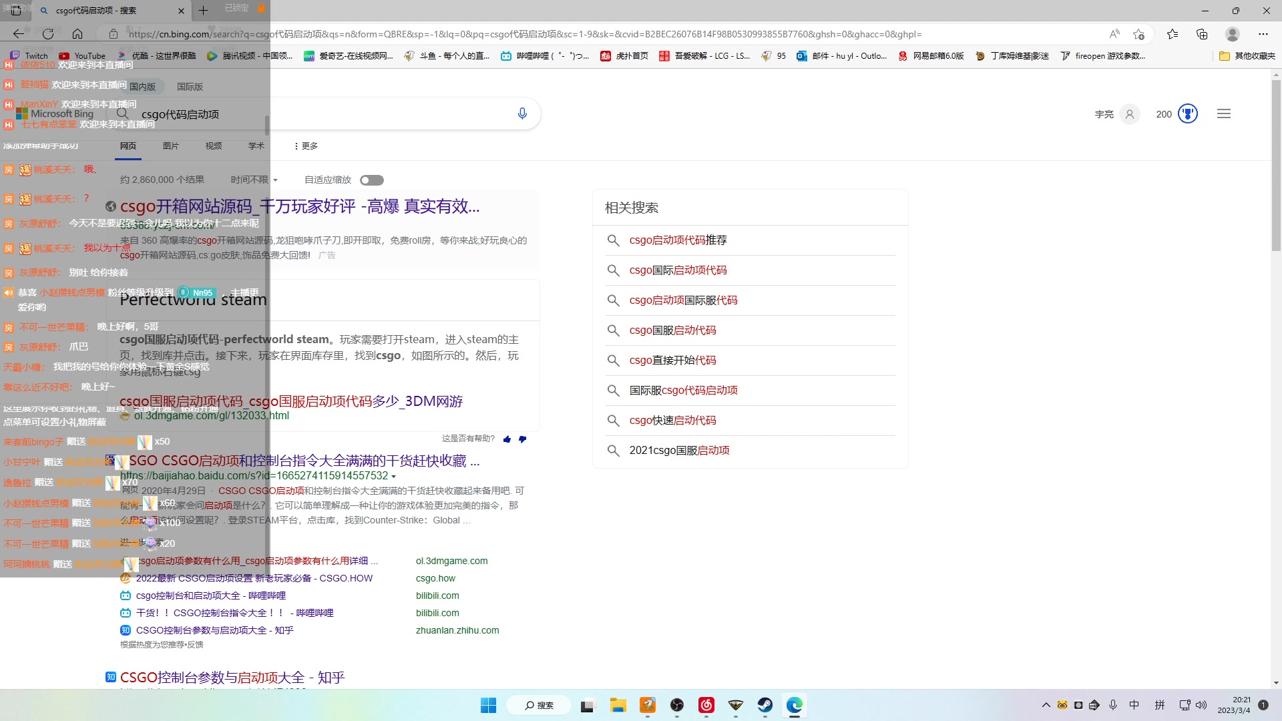
Task: Open the Windows Start menu
Action: (488, 705)
